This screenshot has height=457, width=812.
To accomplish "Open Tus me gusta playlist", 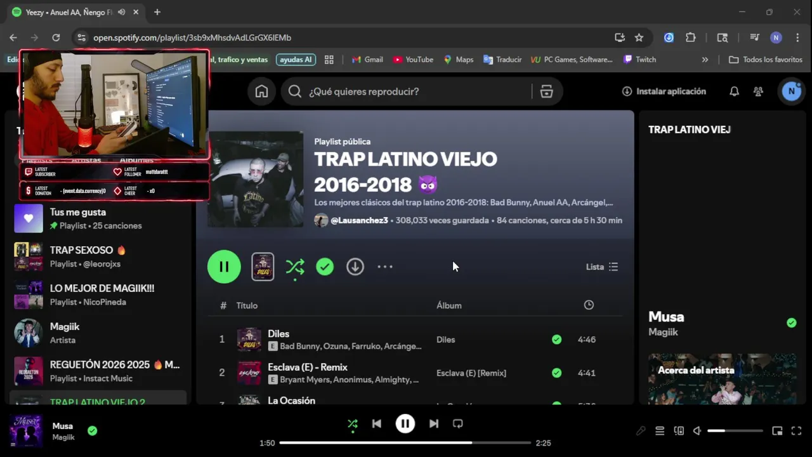I will coord(98,218).
